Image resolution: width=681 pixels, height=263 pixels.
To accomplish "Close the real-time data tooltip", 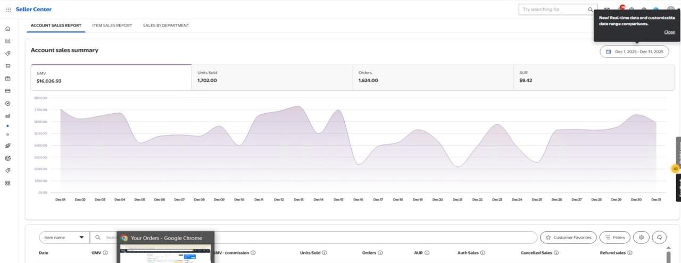I will click(x=669, y=32).
